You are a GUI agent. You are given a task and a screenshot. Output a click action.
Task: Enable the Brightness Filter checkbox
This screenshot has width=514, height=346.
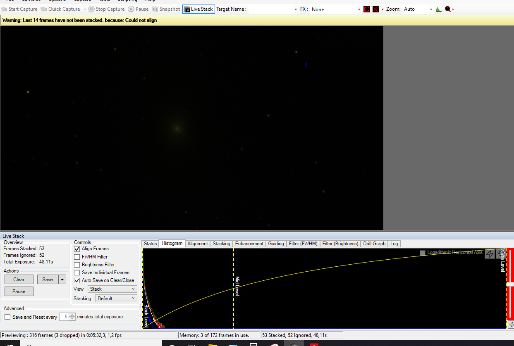(77, 265)
